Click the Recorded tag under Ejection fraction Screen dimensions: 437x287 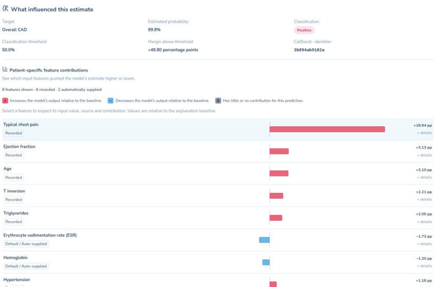14,155
